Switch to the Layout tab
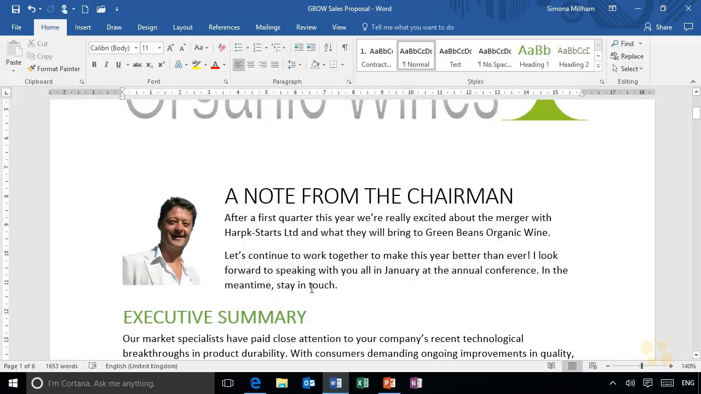This screenshot has height=394, width=701. (x=182, y=27)
